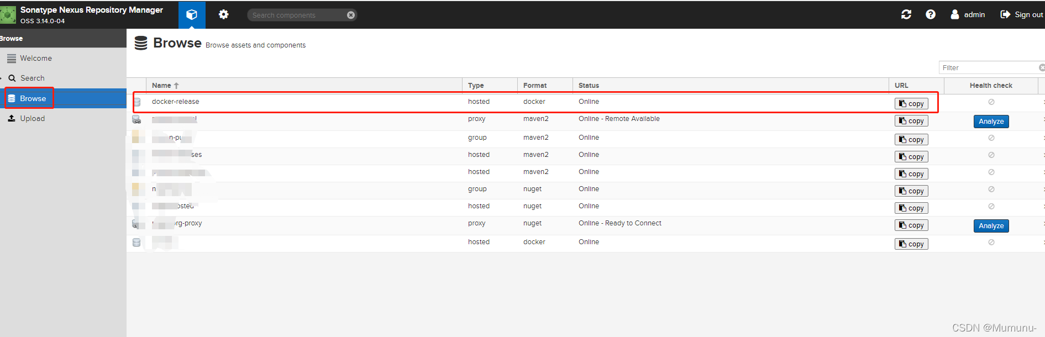Copy URL for maven2 proxy repository

pyautogui.click(x=911, y=121)
